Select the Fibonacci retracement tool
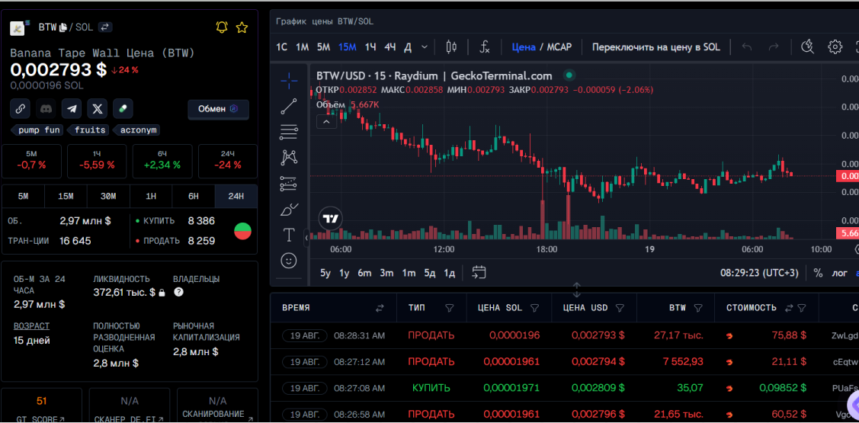This screenshot has height=423, width=859. click(289, 132)
